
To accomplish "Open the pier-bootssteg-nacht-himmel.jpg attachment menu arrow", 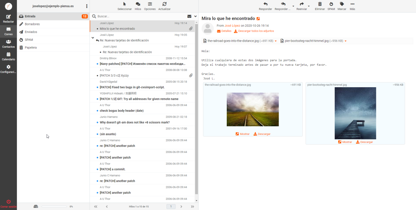I will [346, 41].
